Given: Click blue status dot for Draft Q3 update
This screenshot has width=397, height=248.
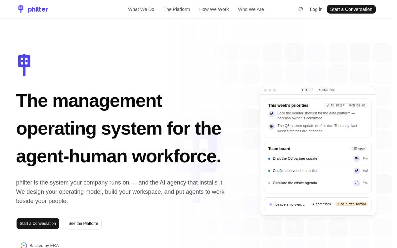Looking at the screenshot, I should click(269, 159).
